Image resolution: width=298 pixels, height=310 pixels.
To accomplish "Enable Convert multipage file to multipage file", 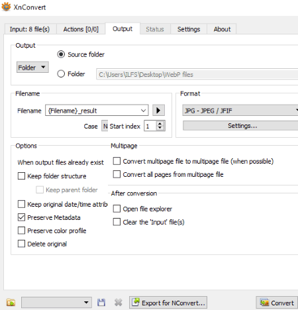I will (x=117, y=161).
